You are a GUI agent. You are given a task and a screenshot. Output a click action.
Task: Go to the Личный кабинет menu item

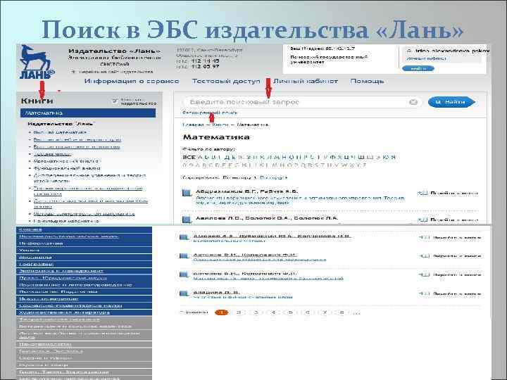306,81
